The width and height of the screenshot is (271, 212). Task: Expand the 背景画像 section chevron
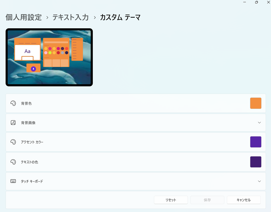pyautogui.click(x=259, y=123)
